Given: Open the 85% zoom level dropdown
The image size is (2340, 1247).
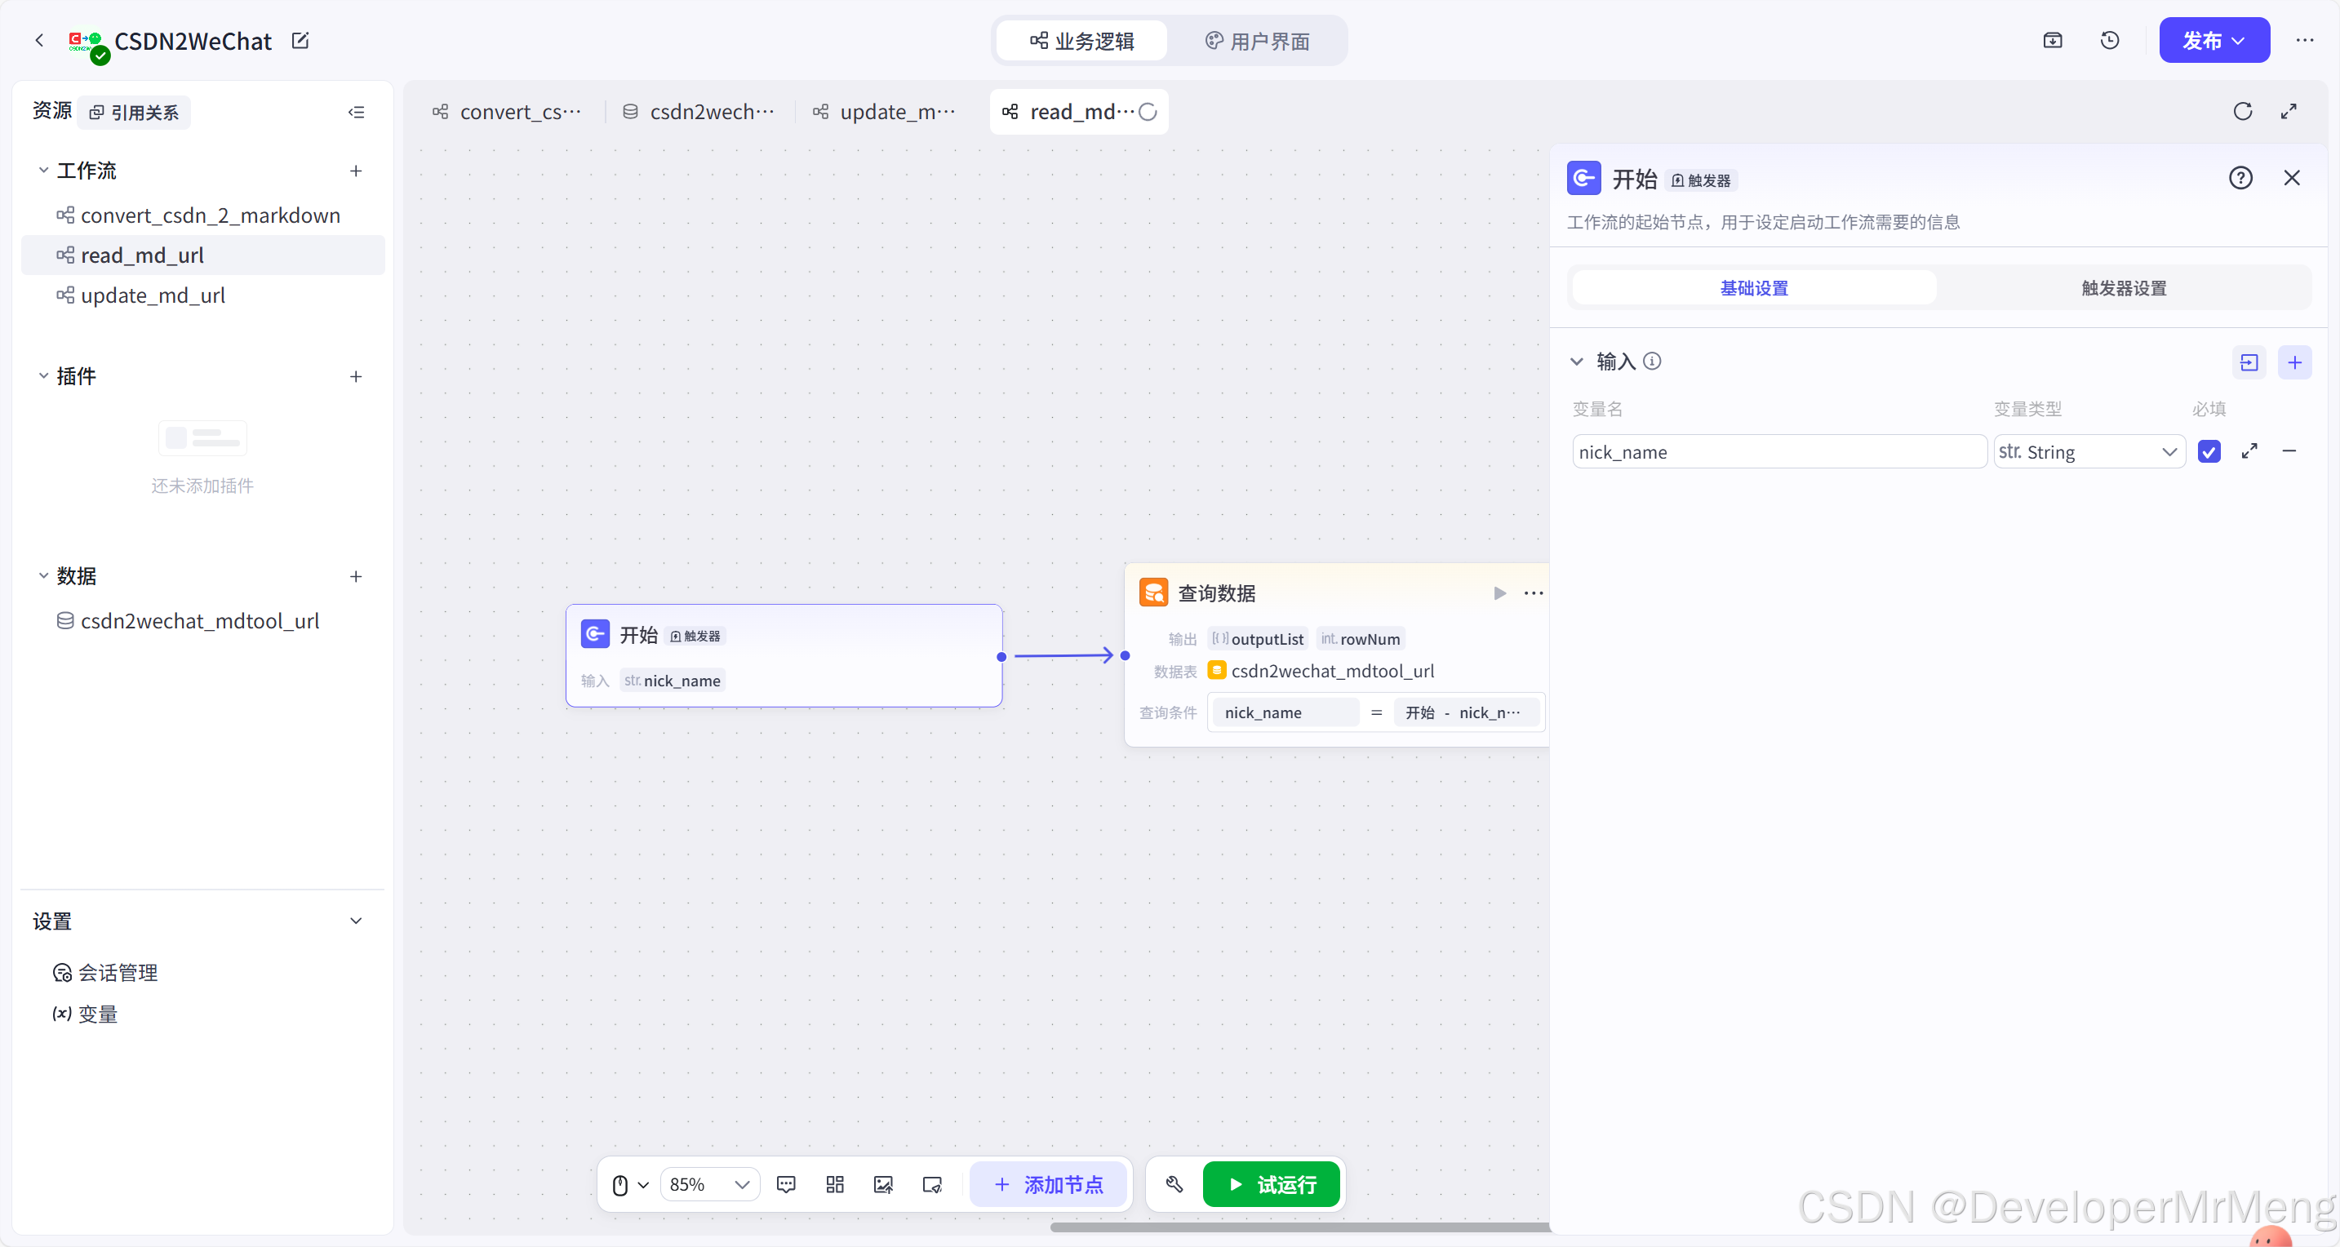Looking at the screenshot, I should click(x=710, y=1184).
